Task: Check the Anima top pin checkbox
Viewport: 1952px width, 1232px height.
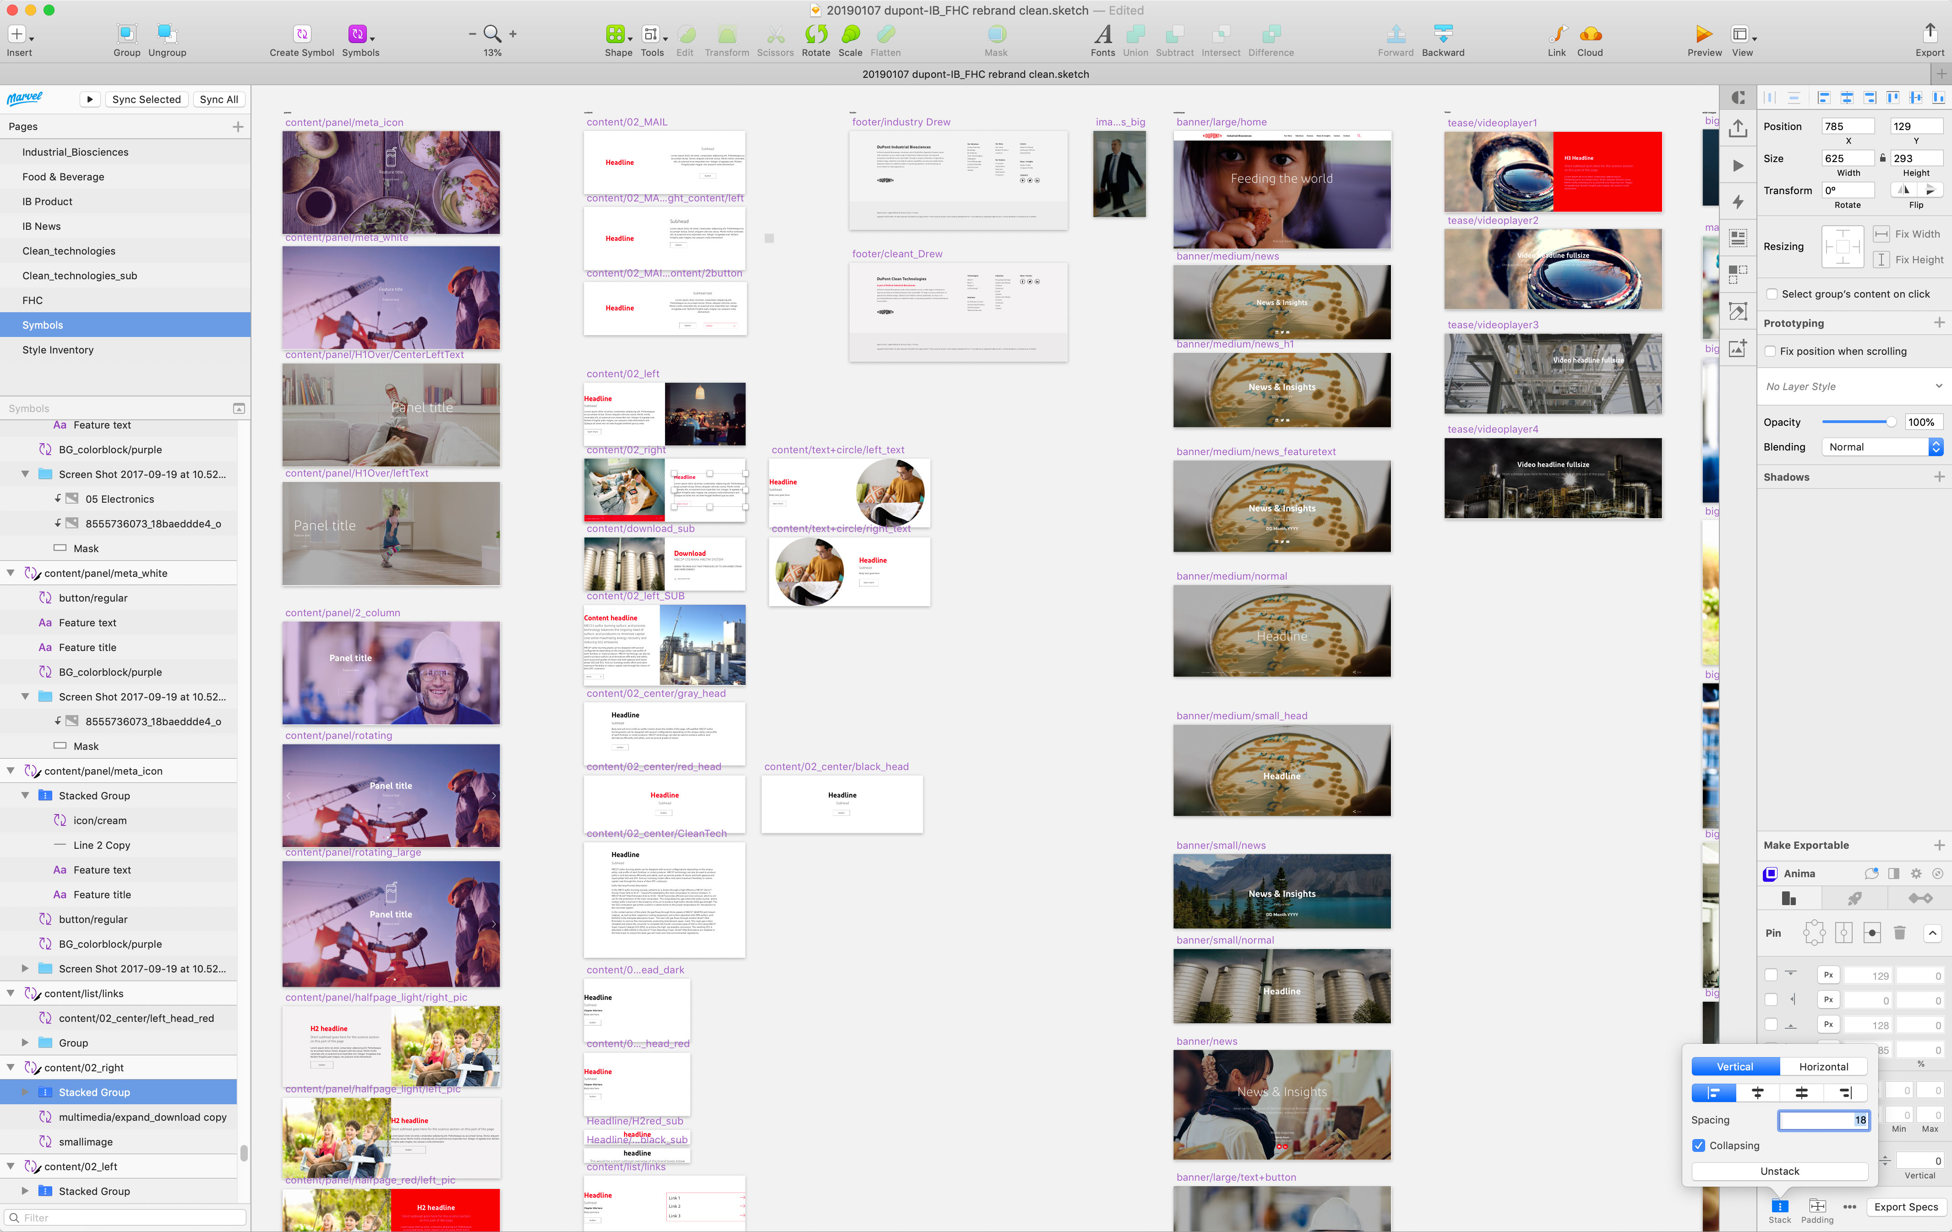Action: click(x=1771, y=975)
